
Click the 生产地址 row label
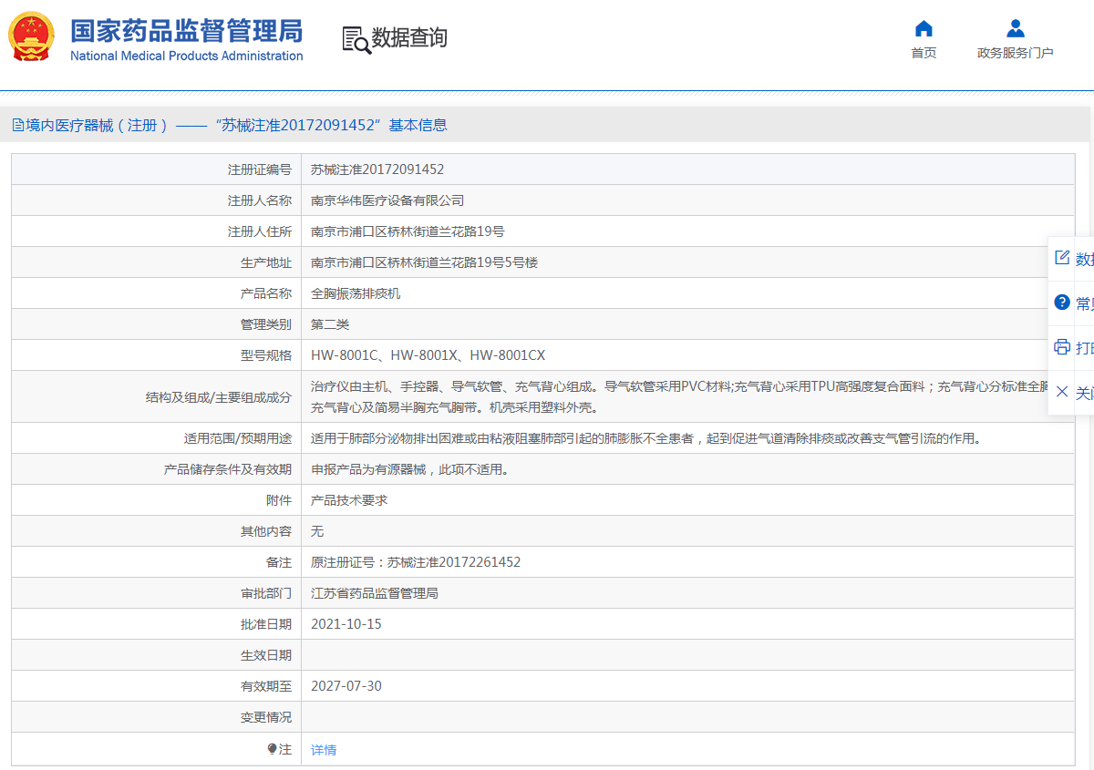(266, 262)
